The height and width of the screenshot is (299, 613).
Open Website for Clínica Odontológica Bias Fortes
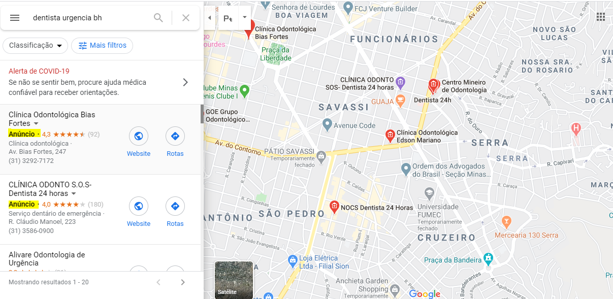(x=139, y=143)
